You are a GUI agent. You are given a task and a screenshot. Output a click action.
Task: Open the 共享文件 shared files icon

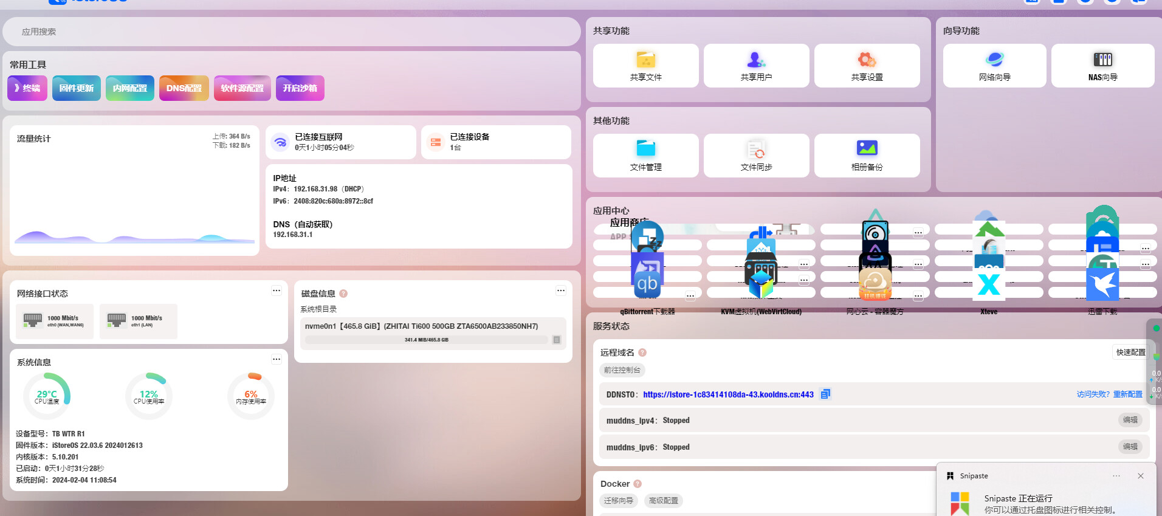pos(645,66)
